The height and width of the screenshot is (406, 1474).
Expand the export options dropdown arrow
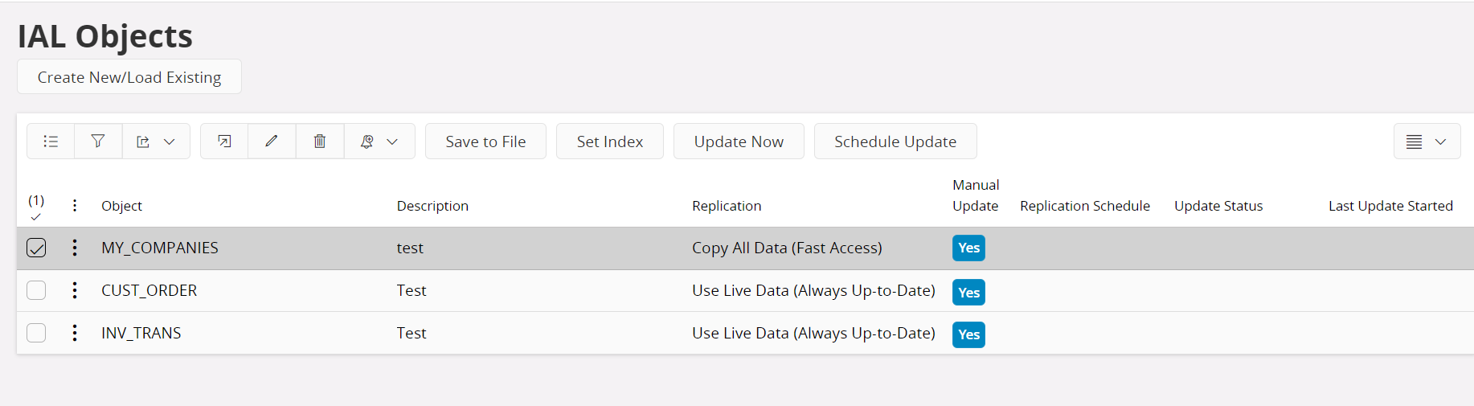170,141
